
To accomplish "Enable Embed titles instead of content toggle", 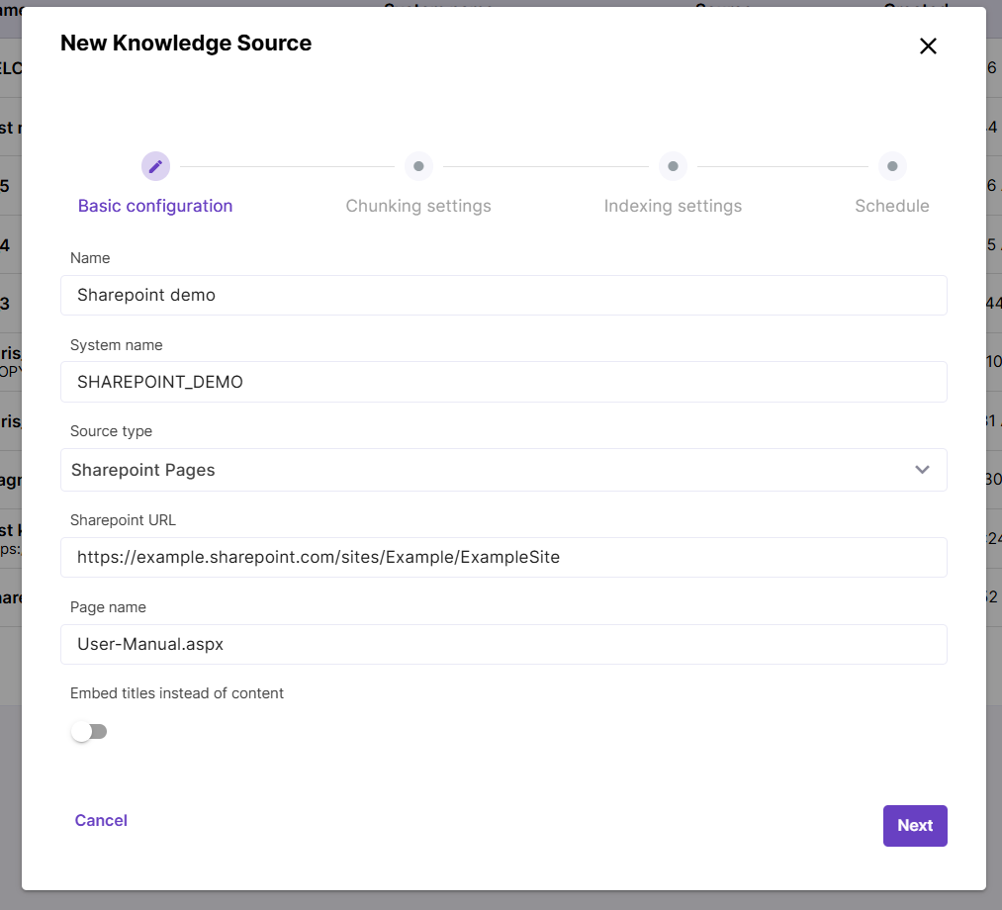I will [x=89, y=732].
